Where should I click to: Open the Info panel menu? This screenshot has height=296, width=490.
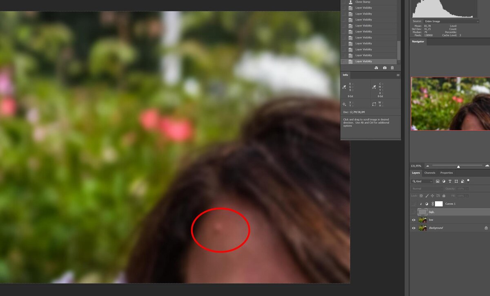(398, 75)
